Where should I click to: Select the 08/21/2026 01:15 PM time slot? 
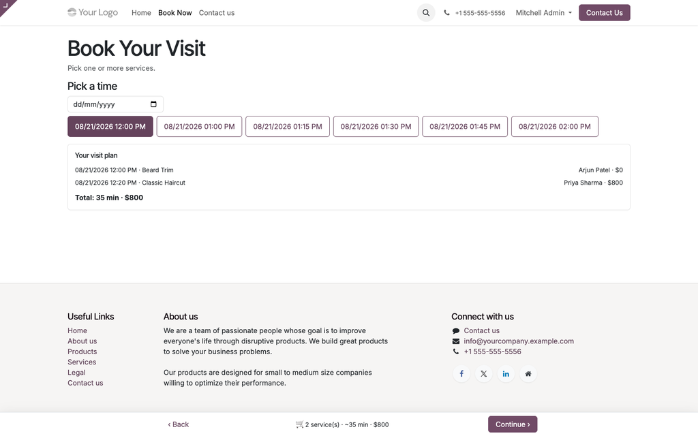[288, 126]
